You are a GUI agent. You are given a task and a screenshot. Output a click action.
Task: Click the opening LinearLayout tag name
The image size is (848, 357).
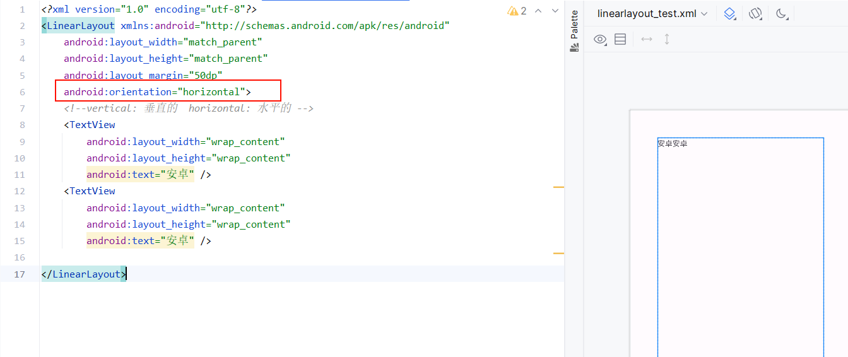click(x=81, y=26)
